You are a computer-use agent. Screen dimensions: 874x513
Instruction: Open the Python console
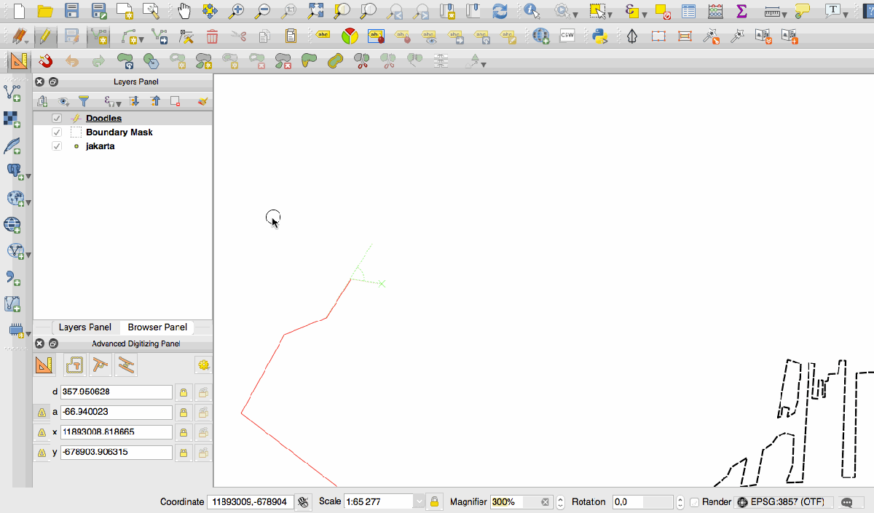[x=599, y=36]
